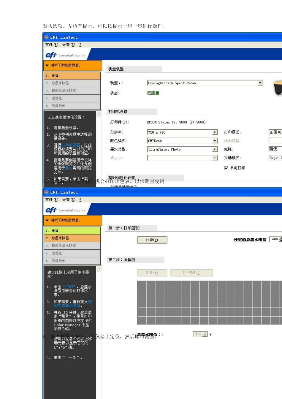Open 文件(F) menu in the lower window
The width and height of the screenshot is (282, 399).
52,200
